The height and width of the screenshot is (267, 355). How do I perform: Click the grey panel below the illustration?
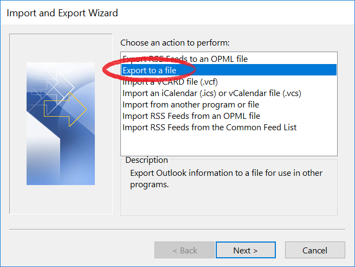coord(61,199)
